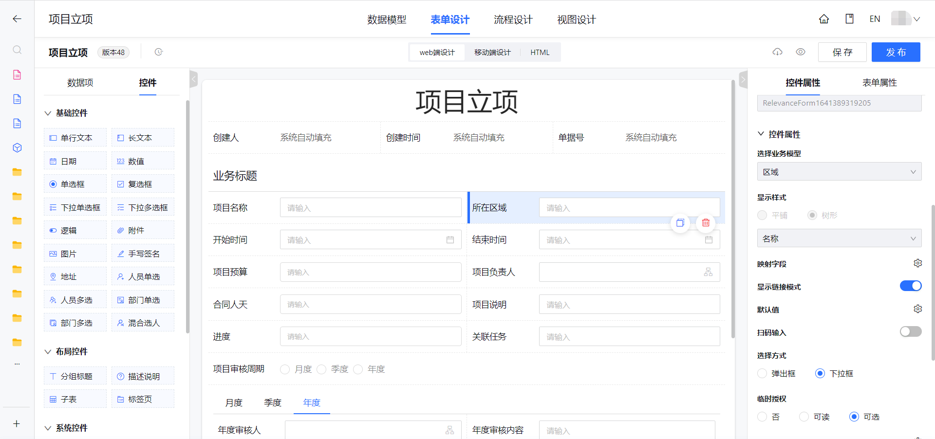Choose 否 for 临时授权
This screenshot has width=935, height=439.
pyautogui.click(x=762, y=417)
